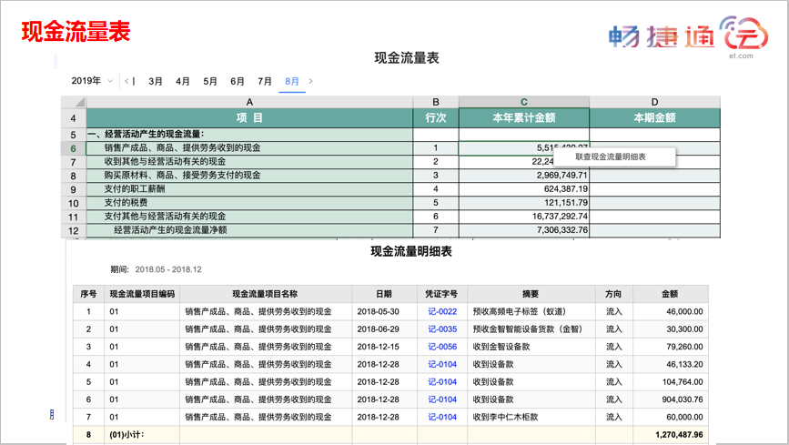Click subtotal amount 1,270,487.96
Image resolution: width=789 pixels, height=445 pixels.
(x=679, y=434)
